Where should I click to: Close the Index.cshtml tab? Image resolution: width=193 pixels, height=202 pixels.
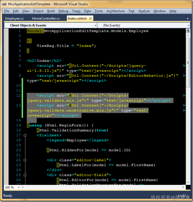(x=91, y=19)
